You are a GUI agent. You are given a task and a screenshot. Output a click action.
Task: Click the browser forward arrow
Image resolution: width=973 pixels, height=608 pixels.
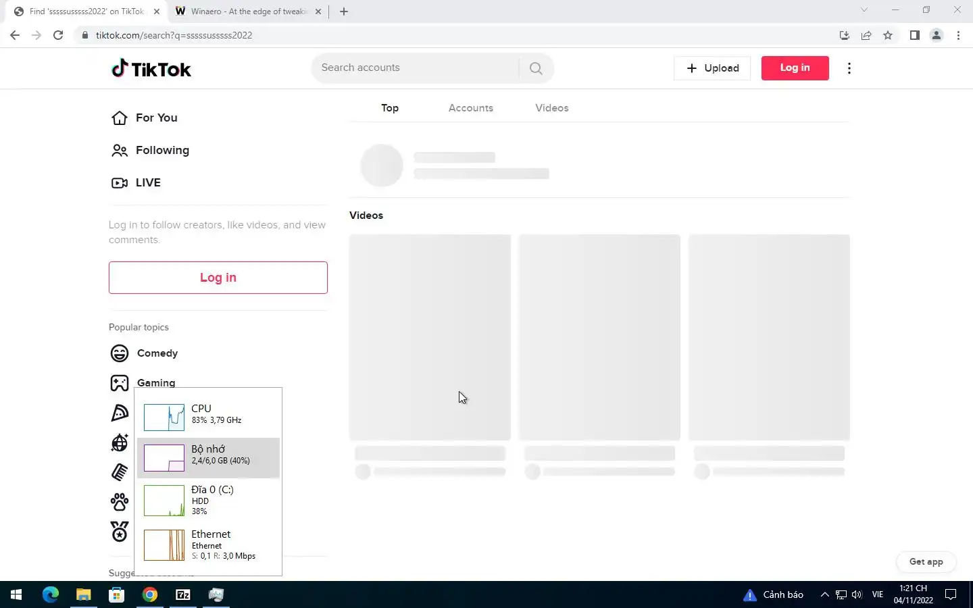(x=36, y=35)
